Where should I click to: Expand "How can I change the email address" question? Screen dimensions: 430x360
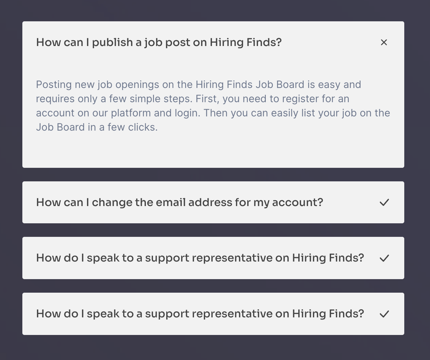point(179,202)
